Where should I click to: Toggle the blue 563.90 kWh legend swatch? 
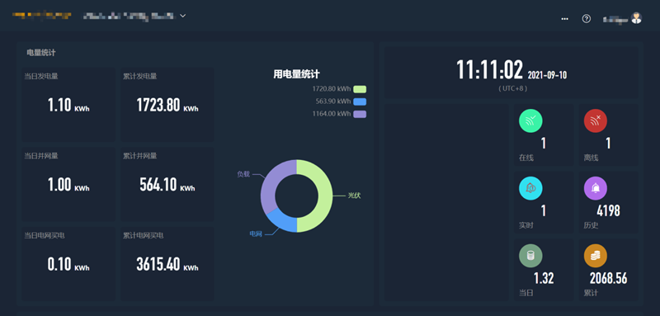(x=360, y=101)
